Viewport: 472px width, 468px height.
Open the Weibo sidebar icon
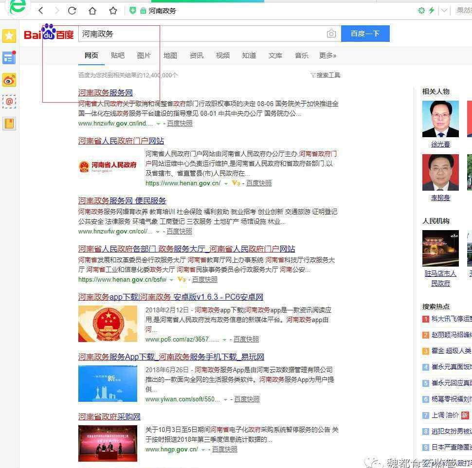point(9,80)
